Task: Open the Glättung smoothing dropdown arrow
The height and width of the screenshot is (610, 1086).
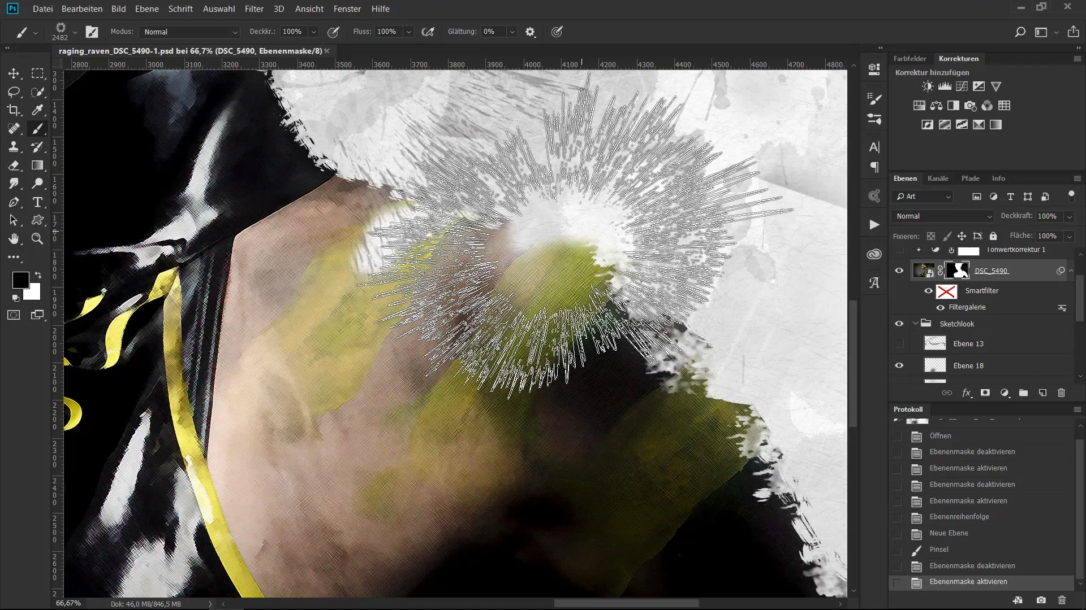Action: [512, 32]
